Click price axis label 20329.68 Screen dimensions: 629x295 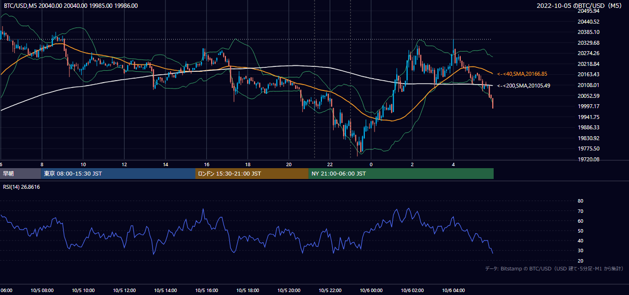[x=589, y=43]
